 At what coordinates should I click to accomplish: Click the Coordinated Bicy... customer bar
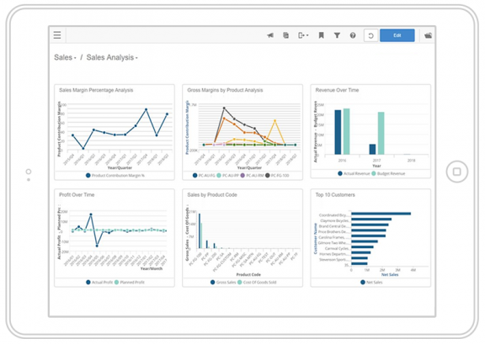(x=381, y=214)
